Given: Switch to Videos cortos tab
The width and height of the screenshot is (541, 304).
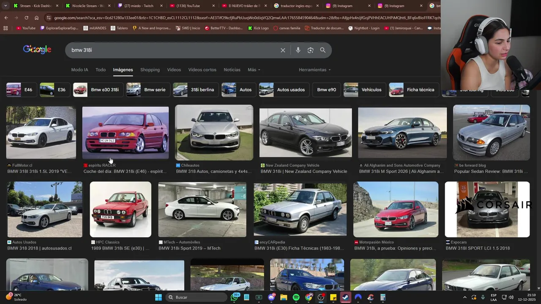Looking at the screenshot, I should (202, 70).
